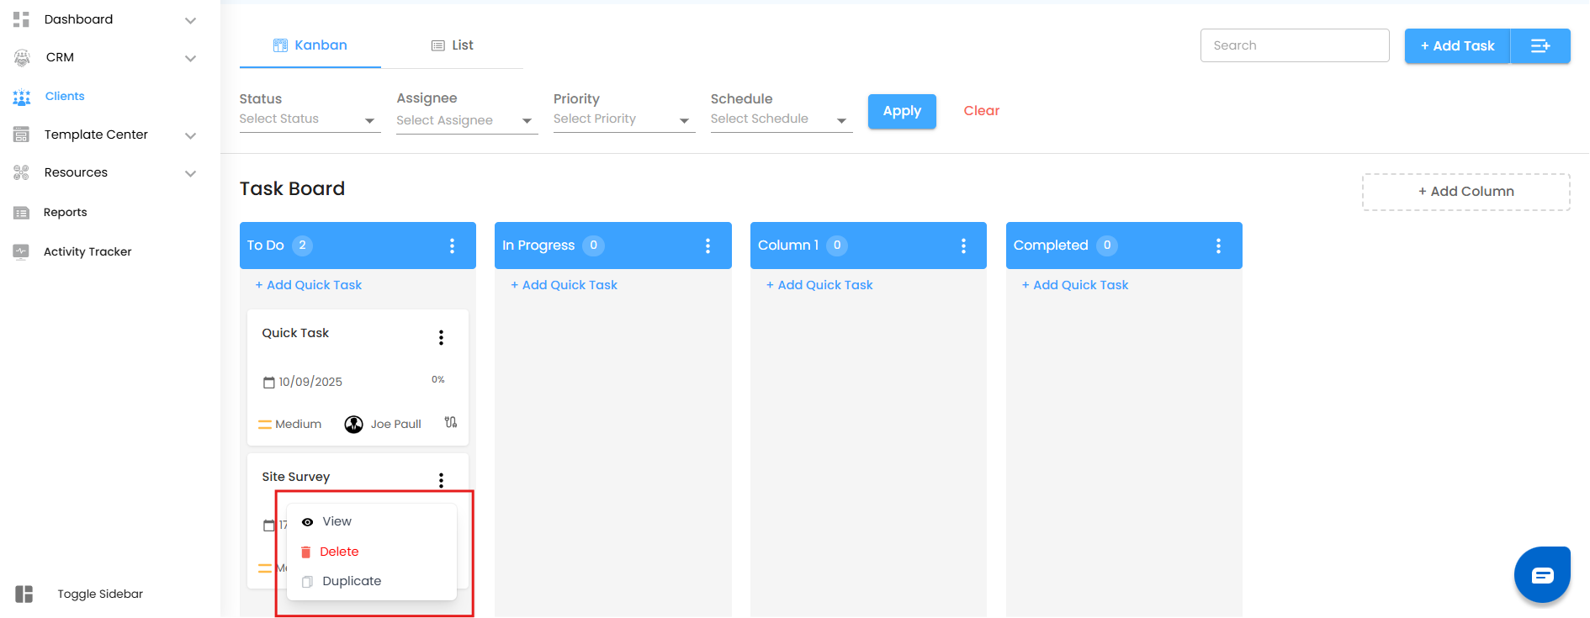Choose Delete from the task context menu
The width and height of the screenshot is (1590, 618).
372,552
